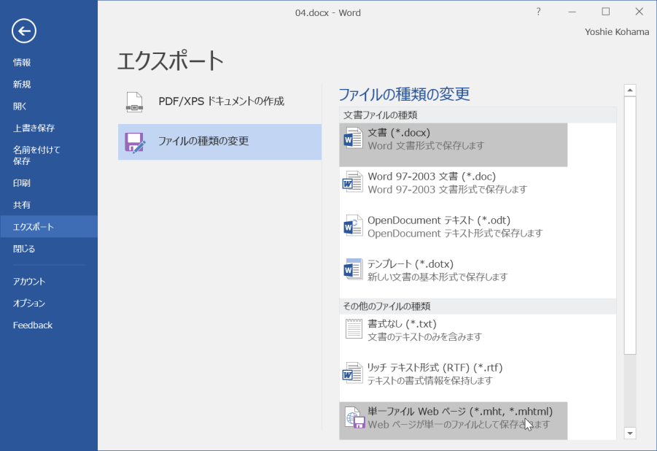Click the PDF/XPS document icon
The width and height of the screenshot is (657, 451).
(134, 102)
